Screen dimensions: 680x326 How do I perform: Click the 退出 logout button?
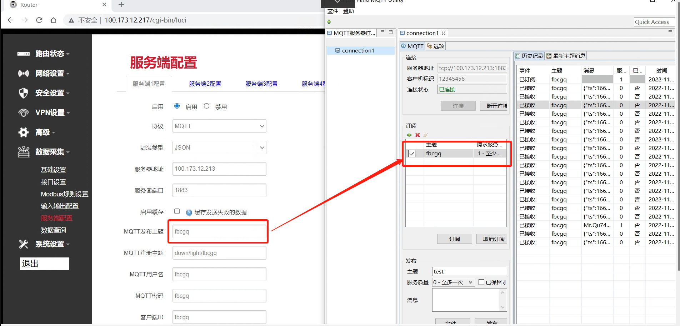pyautogui.click(x=44, y=264)
